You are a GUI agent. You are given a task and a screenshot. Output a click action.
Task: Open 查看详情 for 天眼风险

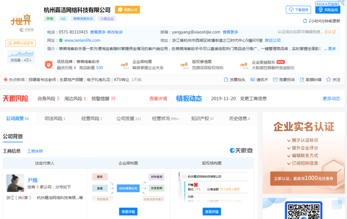pyautogui.click(x=158, y=98)
